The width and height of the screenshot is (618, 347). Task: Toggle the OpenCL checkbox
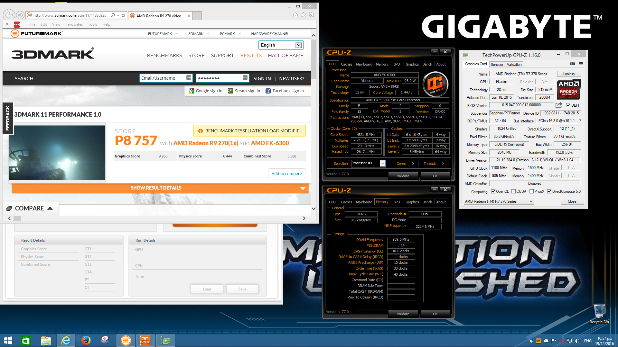tap(493, 191)
